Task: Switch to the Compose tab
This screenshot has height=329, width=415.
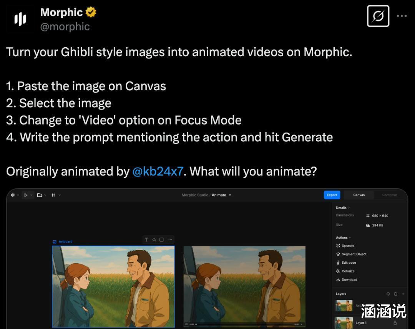Action: pyautogui.click(x=390, y=195)
